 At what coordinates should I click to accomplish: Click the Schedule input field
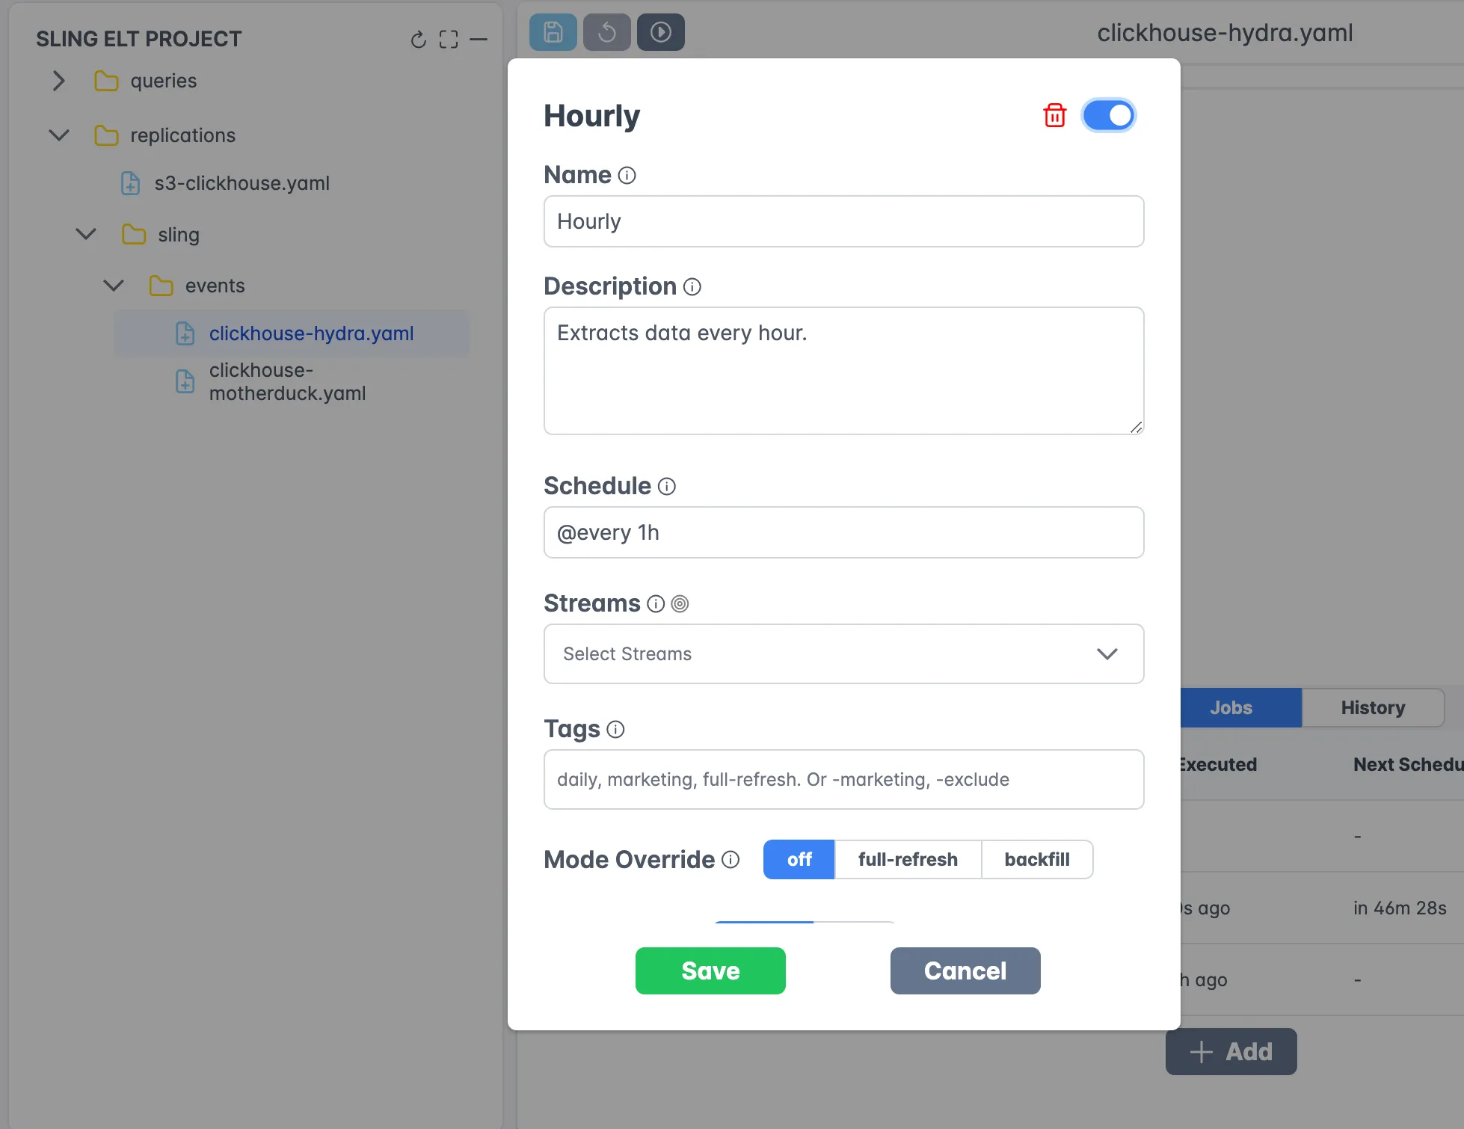844,532
